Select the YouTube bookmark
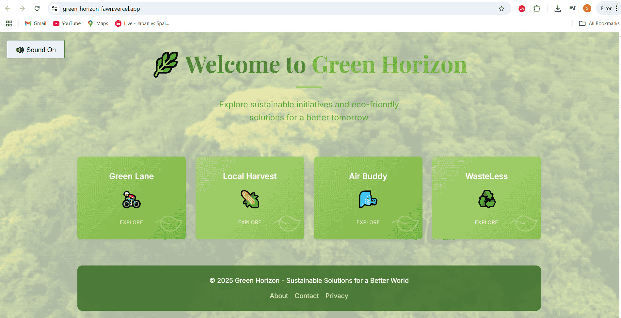 click(x=67, y=23)
